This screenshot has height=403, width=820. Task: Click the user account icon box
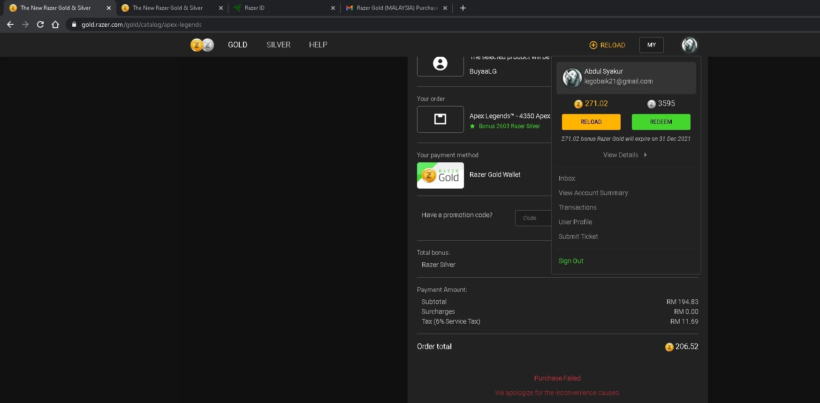click(x=440, y=65)
